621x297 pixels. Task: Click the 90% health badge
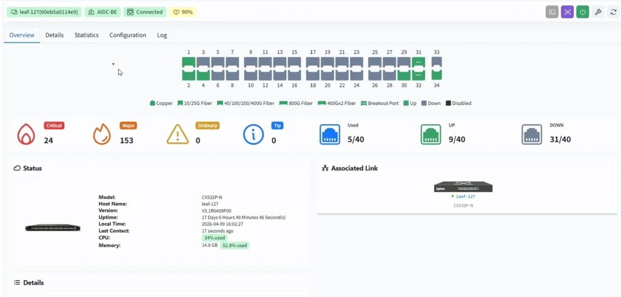point(183,12)
